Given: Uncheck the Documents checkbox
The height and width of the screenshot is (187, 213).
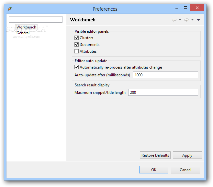Looking at the screenshot, I should coord(76,44).
